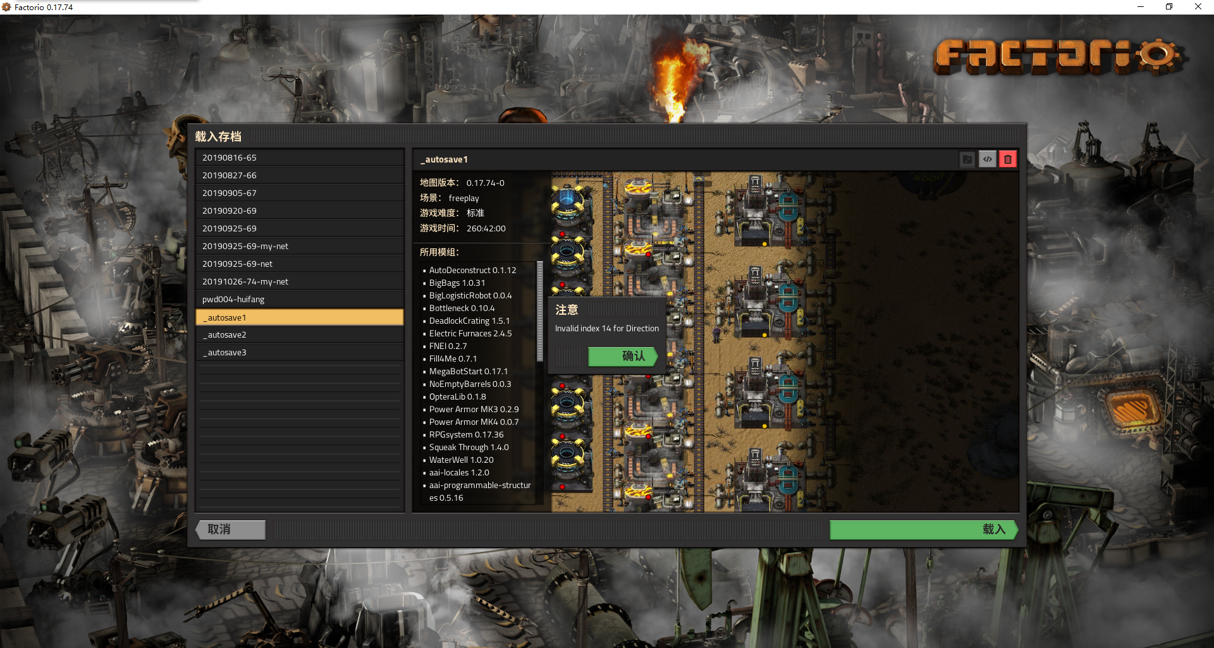Image resolution: width=1214 pixels, height=648 pixels.
Task: Select the 20190925-69 save entry
Action: pos(300,228)
